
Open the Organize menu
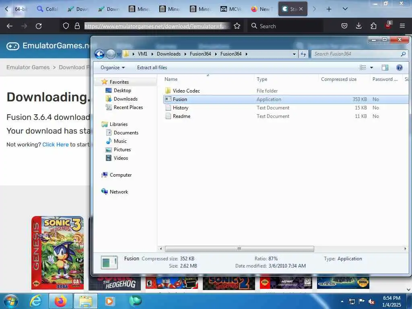pos(113,68)
